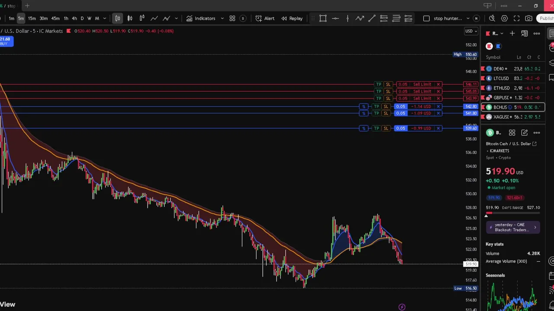The image size is (554, 311).
Task: Click the day's range bar
Action: pos(513,213)
